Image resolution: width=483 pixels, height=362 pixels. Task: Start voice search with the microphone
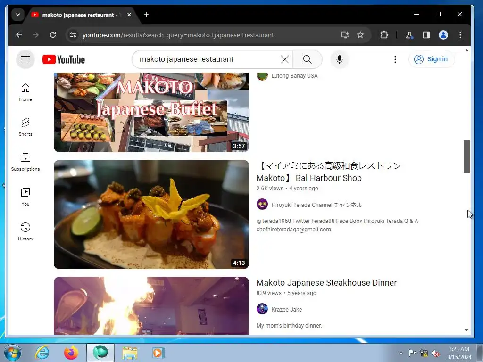point(340,59)
